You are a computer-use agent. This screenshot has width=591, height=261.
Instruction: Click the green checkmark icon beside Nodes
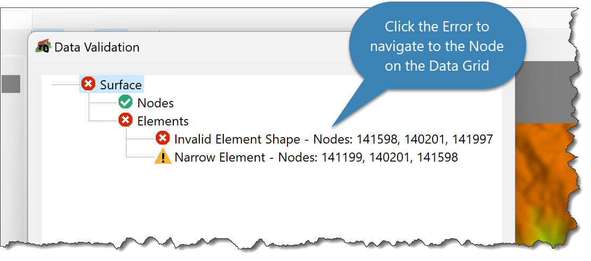[x=125, y=102]
